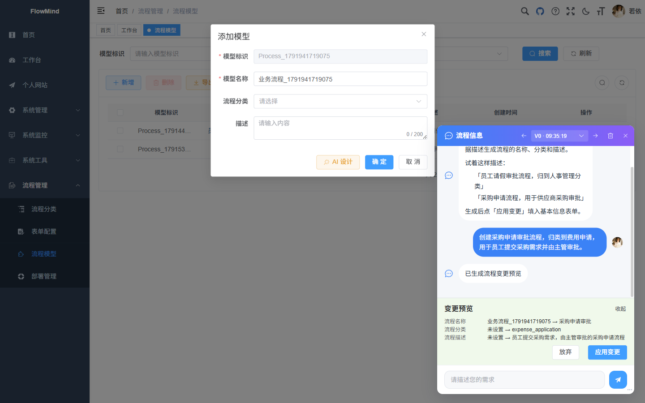Open 部署管理 in the sidebar
645x403 pixels.
[45, 276]
